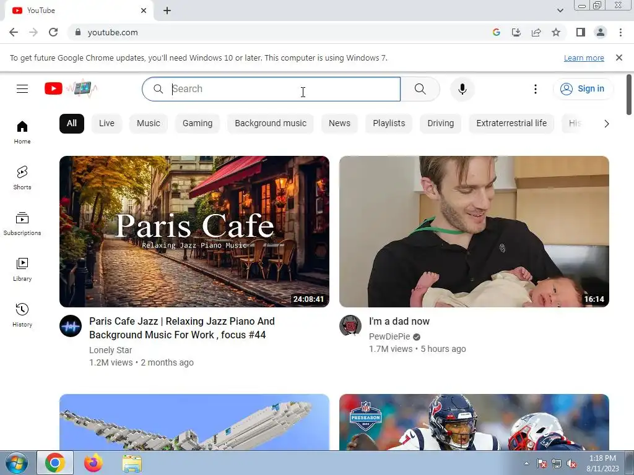The width and height of the screenshot is (634, 475).
Task: View site information lock icon
Action: click(78, 32)
